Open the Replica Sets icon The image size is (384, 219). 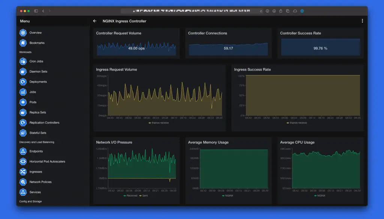[x=23, y=112]
